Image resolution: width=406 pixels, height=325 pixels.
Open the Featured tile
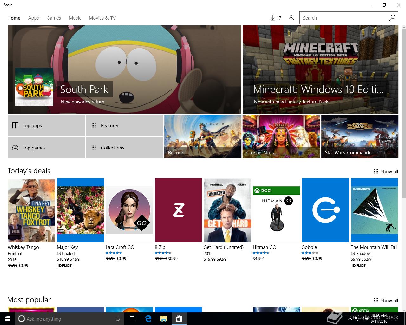click(124, 125)
